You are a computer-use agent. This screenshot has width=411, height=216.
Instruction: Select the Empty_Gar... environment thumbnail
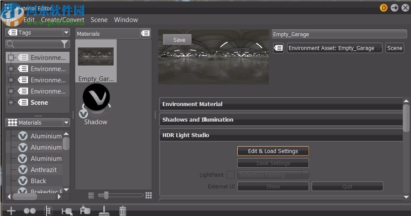click(x=96, y=61)
